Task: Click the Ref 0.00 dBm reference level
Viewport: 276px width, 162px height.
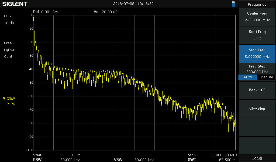Action: pyautogui.click(x=45, y=12)
